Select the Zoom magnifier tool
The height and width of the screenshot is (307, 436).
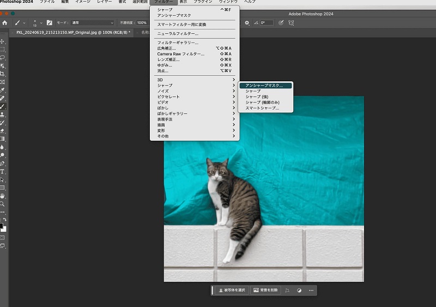[3, 203]
